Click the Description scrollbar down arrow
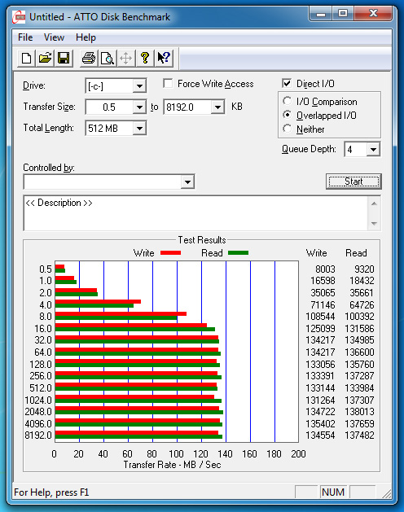 [374, 224]
